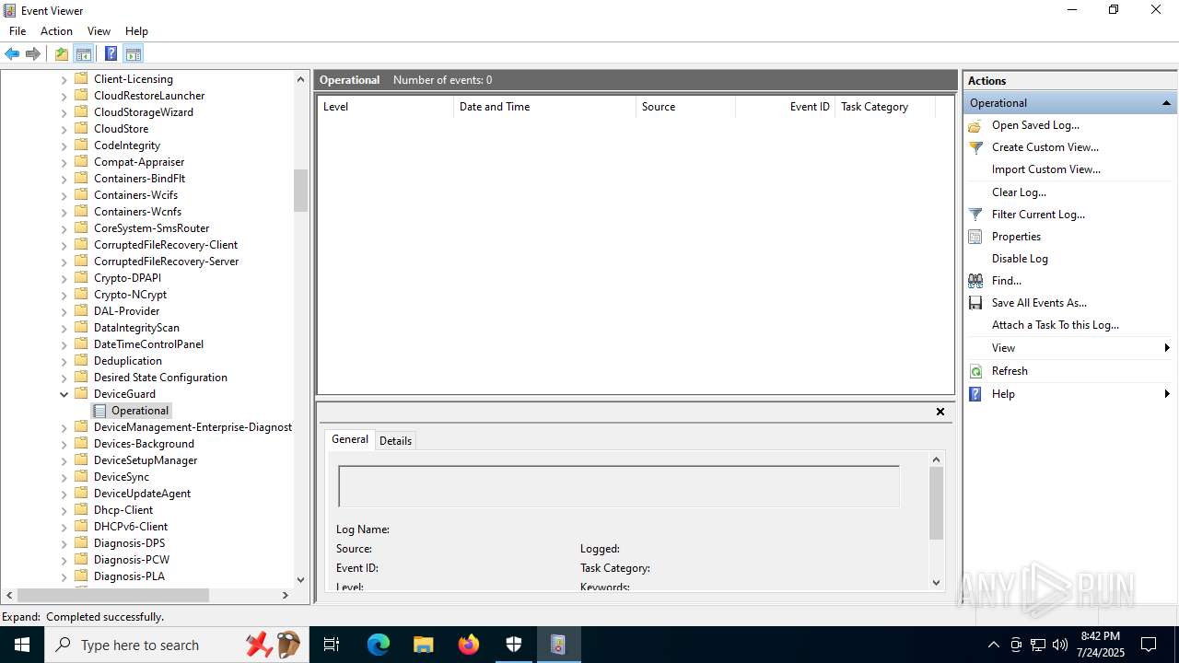1179x663 pixels.
Task: Click the Up one level toolbar icon
Action: pyautogui.click(x=61, y=53)
